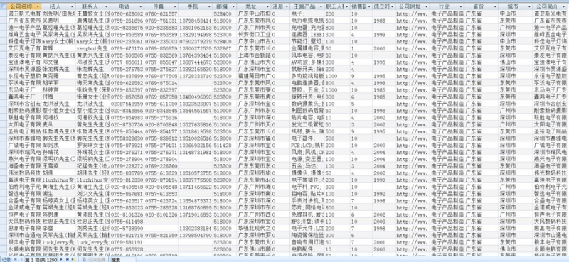Go to first record navigation icon
This screenshot has height=262, width=569.
(15, 259)
